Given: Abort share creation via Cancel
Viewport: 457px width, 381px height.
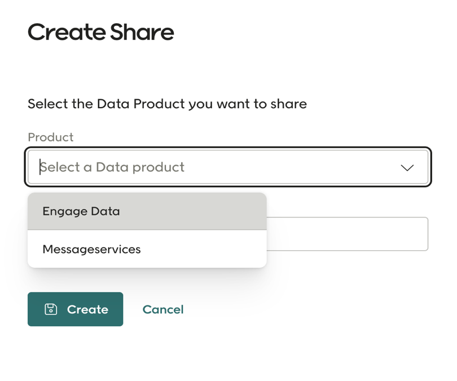Looking at the screenshot, I should coord(162,309).
